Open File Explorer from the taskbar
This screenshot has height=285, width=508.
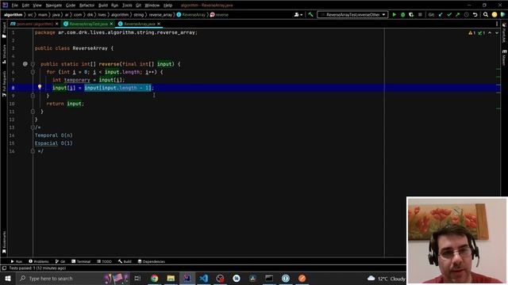(x=171, y=278)
